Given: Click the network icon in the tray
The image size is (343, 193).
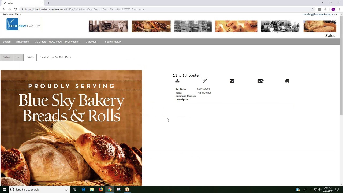Looking at the screenshot, I should click(315, 190).
